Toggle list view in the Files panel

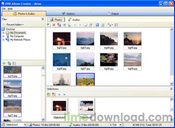[x=14, y=63]
